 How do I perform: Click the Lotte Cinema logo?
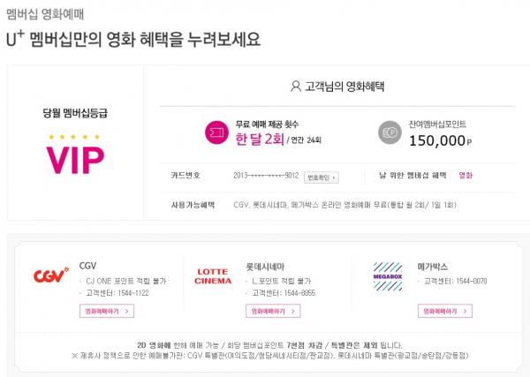[x=213, y=275]
